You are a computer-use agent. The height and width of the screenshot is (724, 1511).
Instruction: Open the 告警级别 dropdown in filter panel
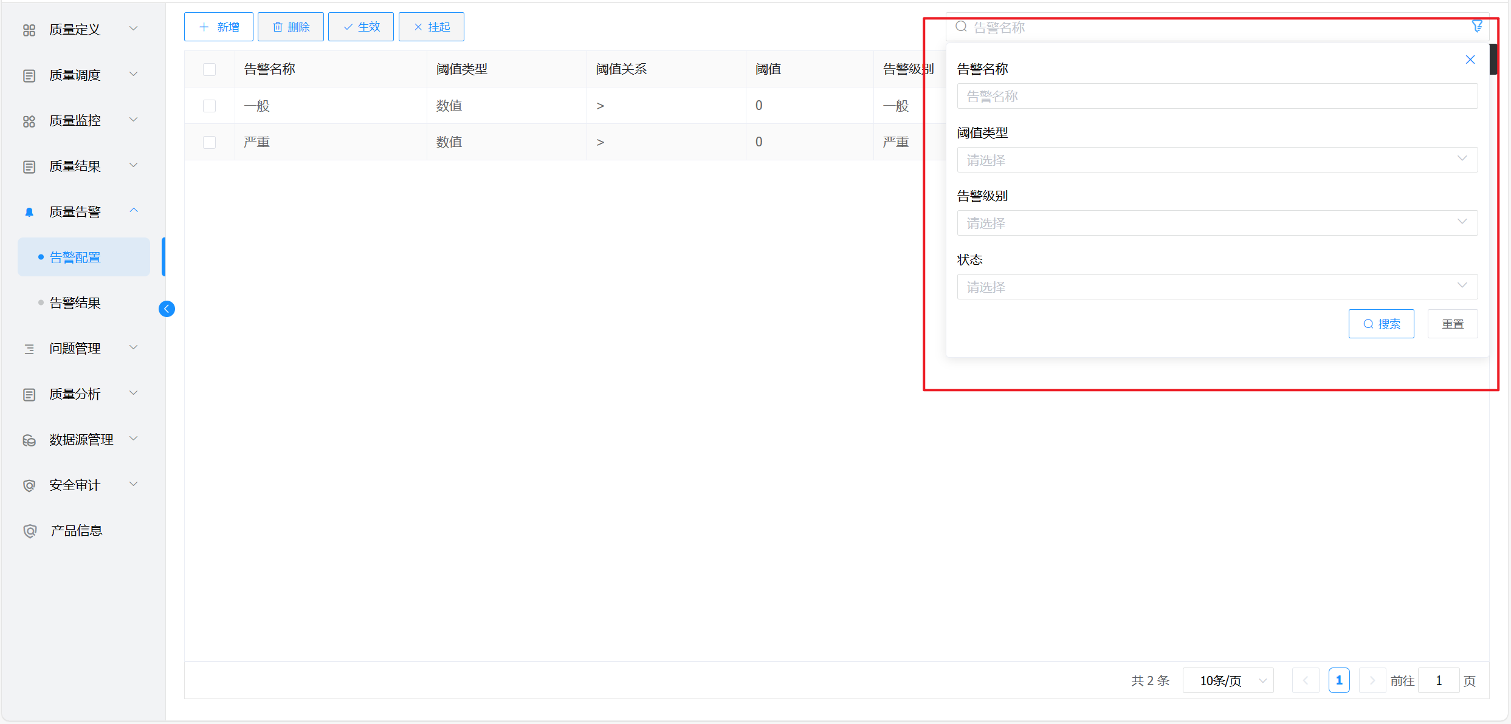click(x=1217, y=223)
